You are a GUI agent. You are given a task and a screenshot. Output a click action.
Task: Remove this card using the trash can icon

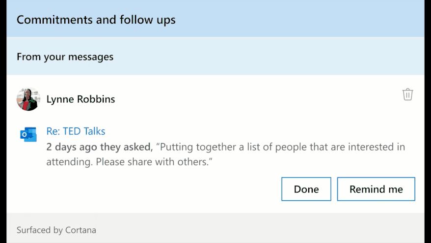(x=407, y=94)
